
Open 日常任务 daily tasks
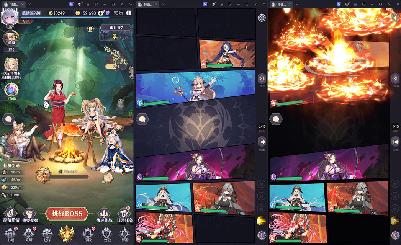[x=124, y=214]
